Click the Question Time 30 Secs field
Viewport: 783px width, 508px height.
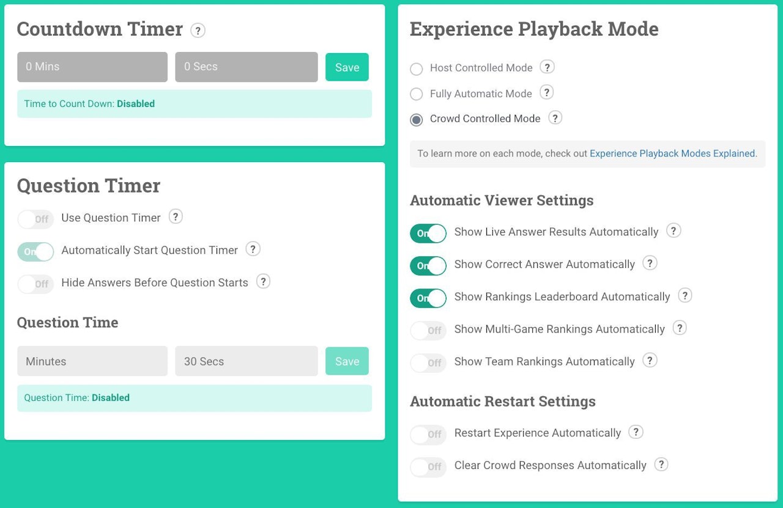[x=247, y=361]
